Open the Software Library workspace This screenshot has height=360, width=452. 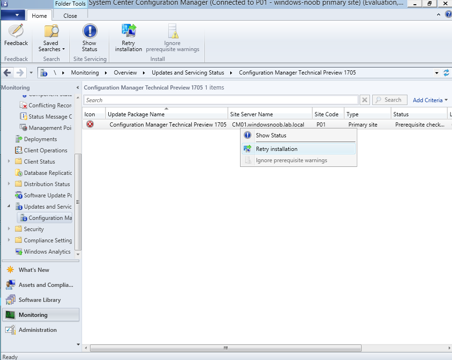[x=41, y=300]
